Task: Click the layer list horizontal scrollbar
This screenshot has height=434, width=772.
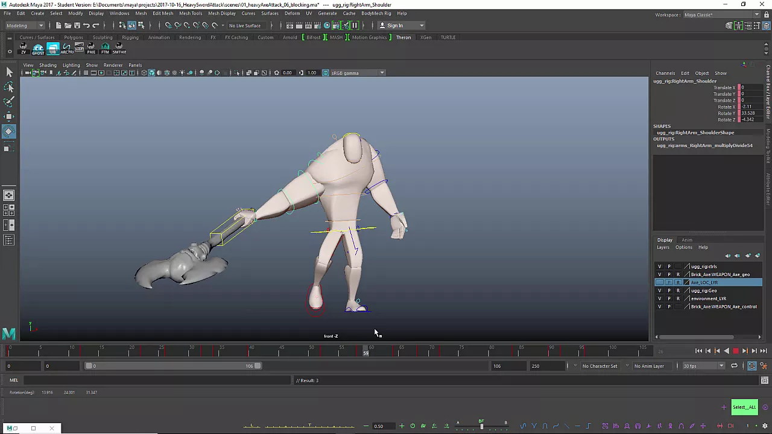Action: [695, 337]
